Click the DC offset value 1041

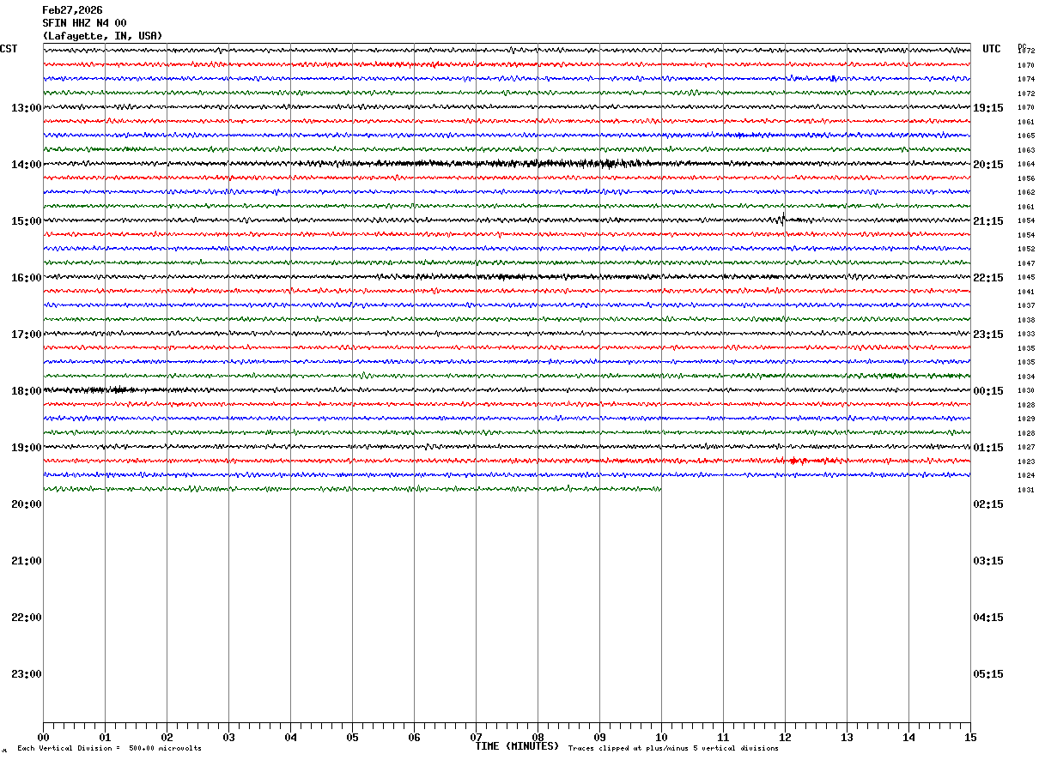coord(1026,292)
